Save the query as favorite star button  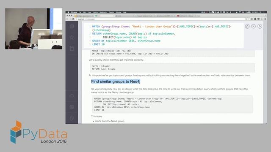click(247, 26)
